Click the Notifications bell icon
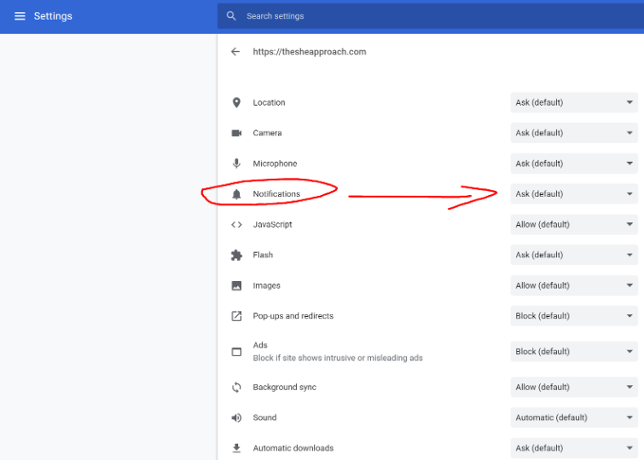 (x=236, y=194)
